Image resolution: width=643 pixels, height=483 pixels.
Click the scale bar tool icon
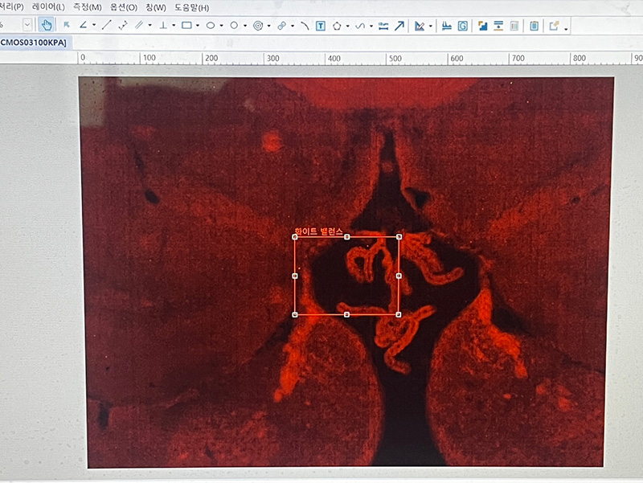(445, 26)
